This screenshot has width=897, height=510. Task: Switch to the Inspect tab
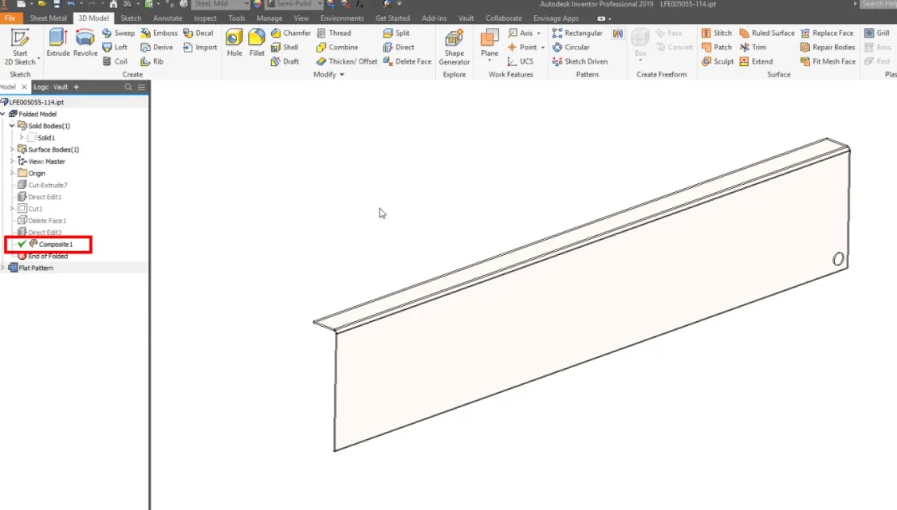(205, 18)
